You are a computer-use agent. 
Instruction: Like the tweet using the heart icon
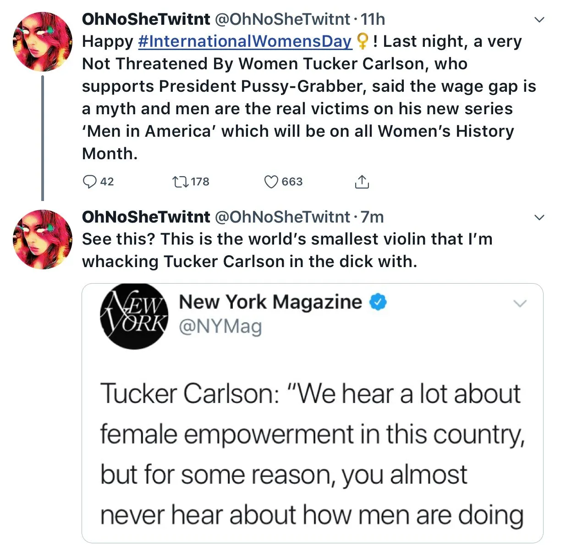click(x=271, y=182)
